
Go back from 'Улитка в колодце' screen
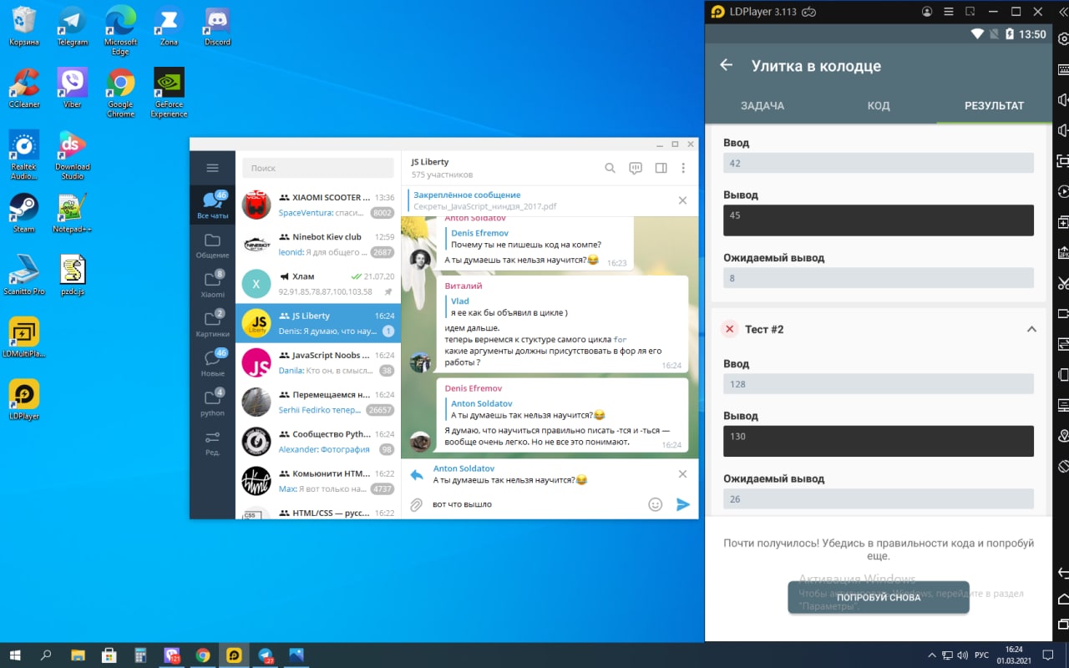click(727, 65)
